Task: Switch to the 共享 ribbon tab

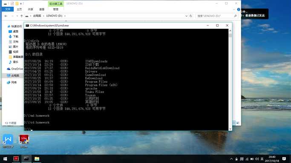Action: click(30, 9)
